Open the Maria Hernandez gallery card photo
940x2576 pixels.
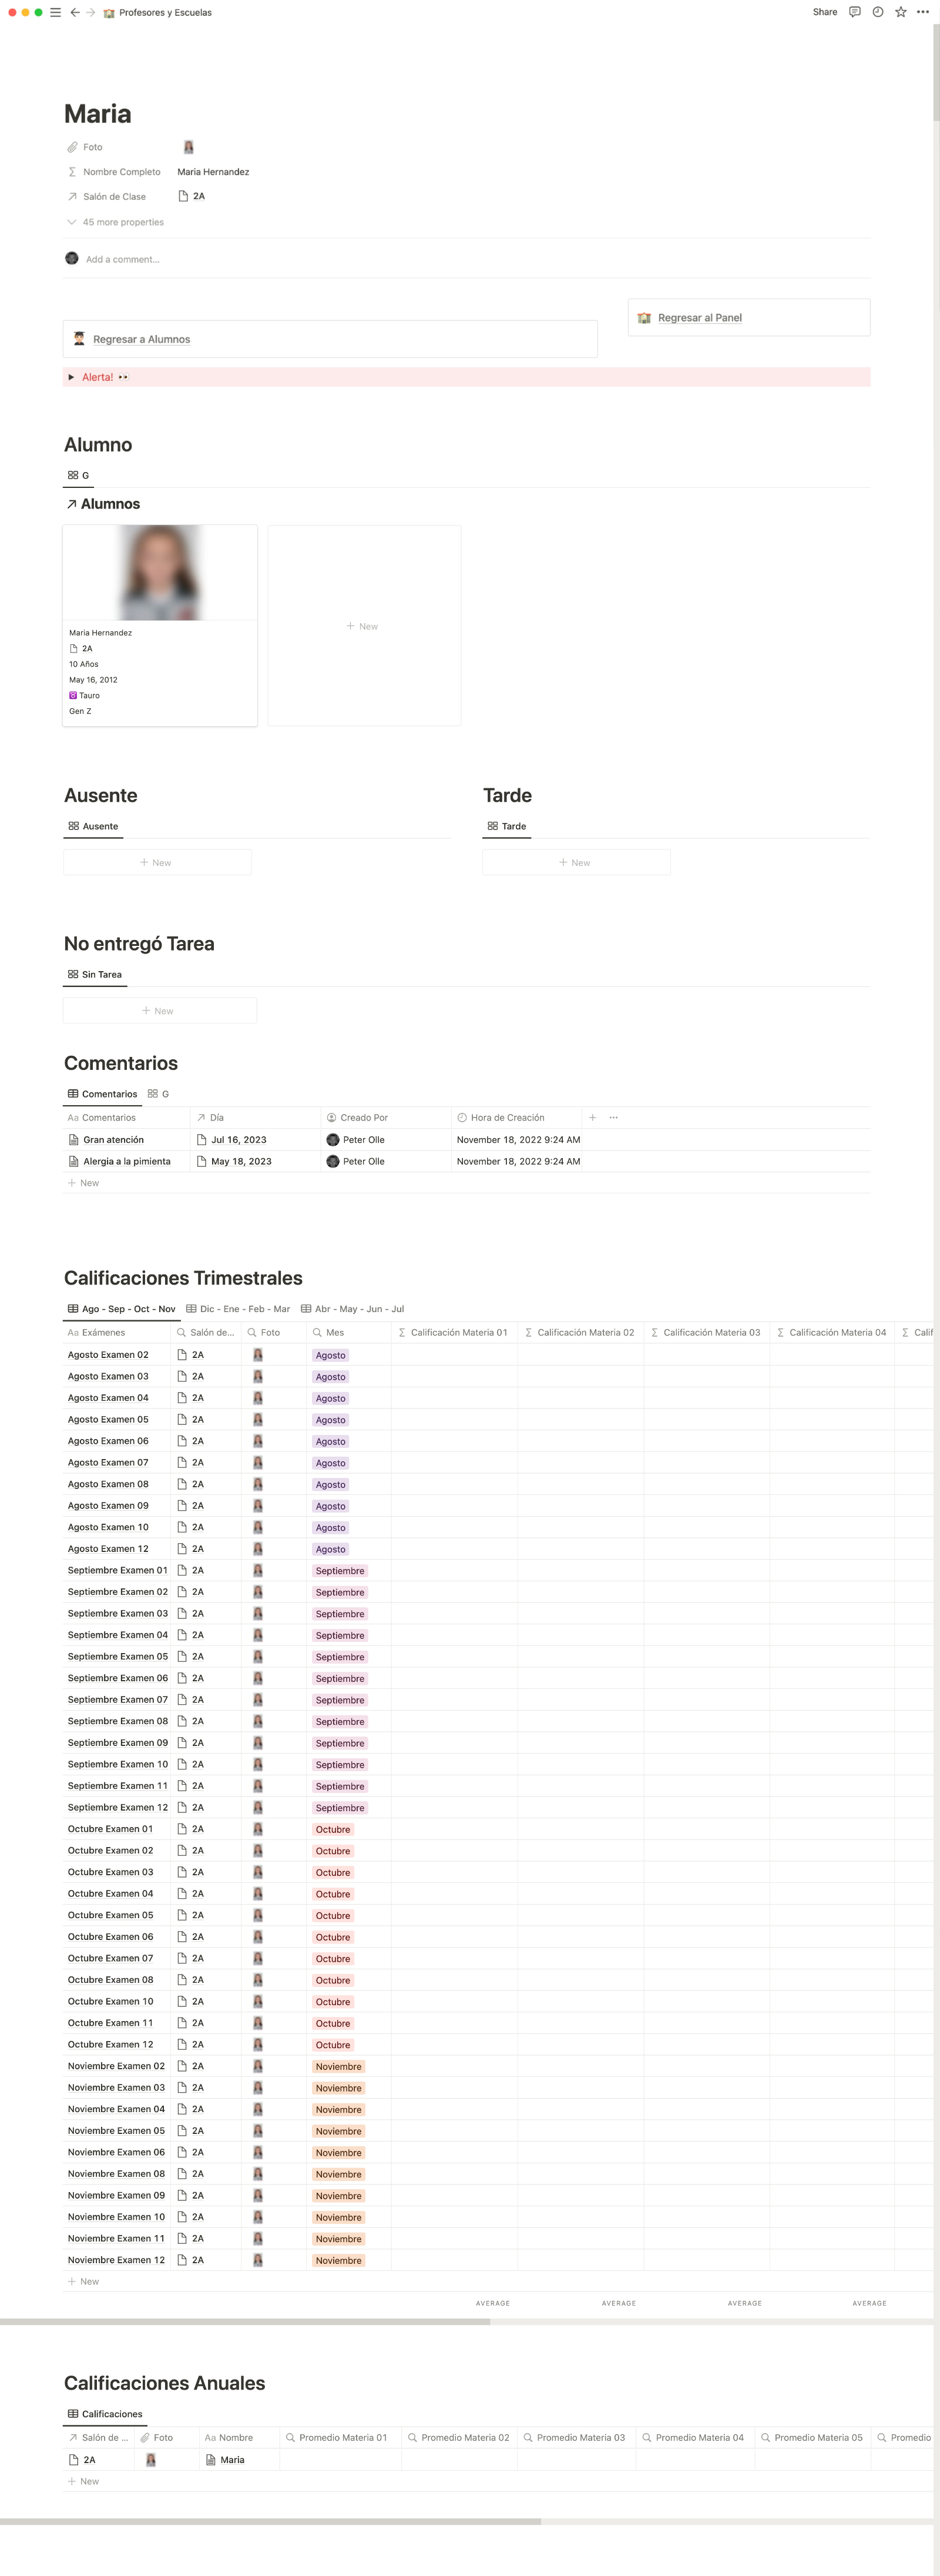(160, 572)
